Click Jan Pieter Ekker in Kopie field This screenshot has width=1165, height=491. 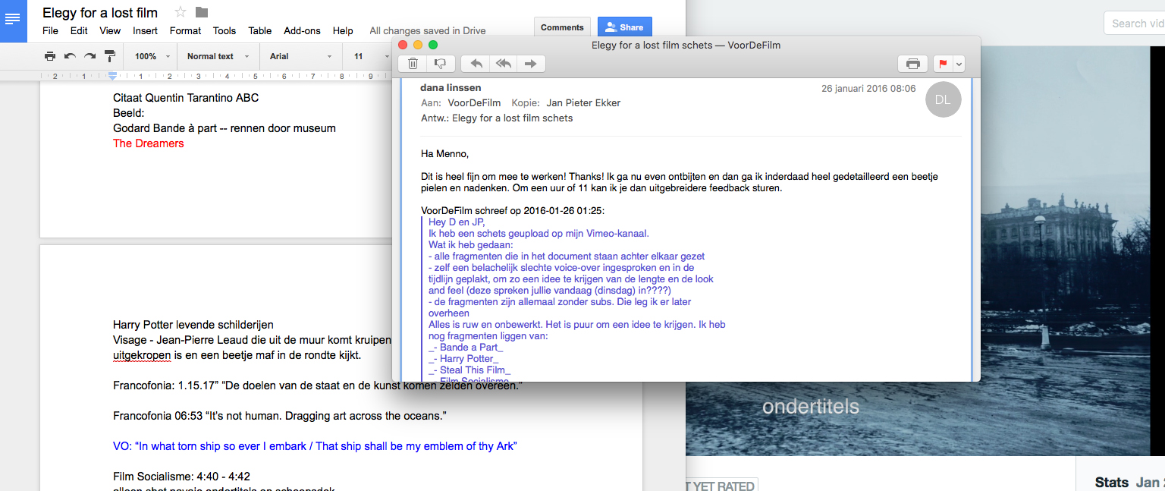583,103
